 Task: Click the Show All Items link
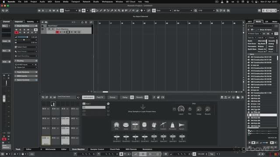point(266,30)
